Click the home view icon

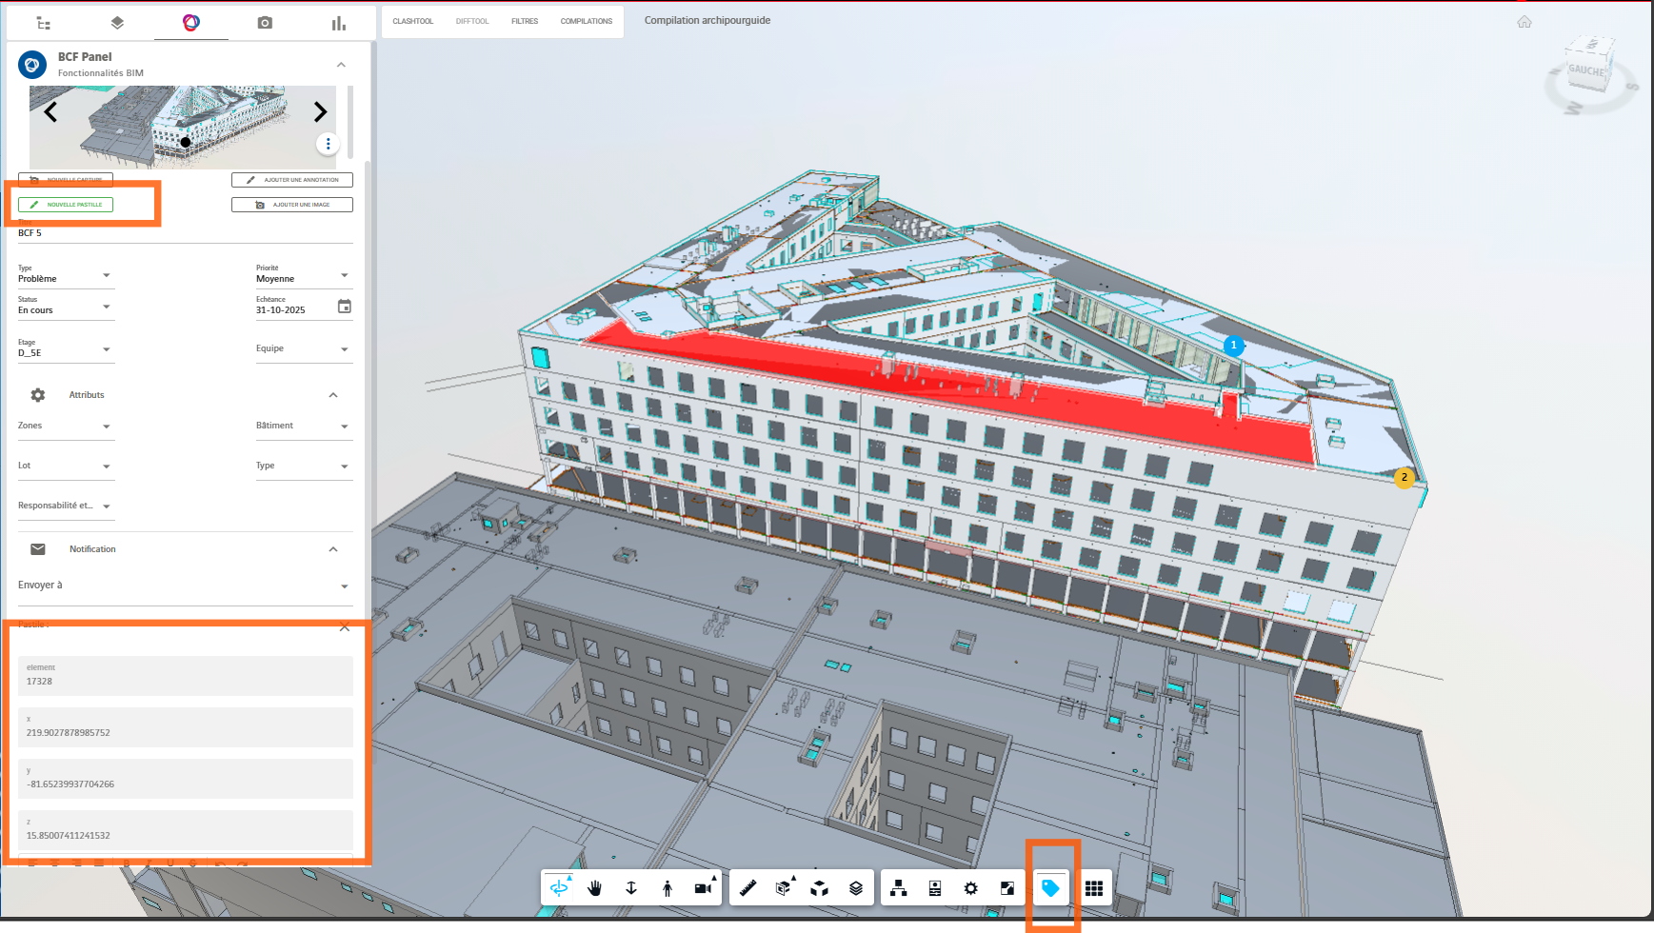[1524, 22]
